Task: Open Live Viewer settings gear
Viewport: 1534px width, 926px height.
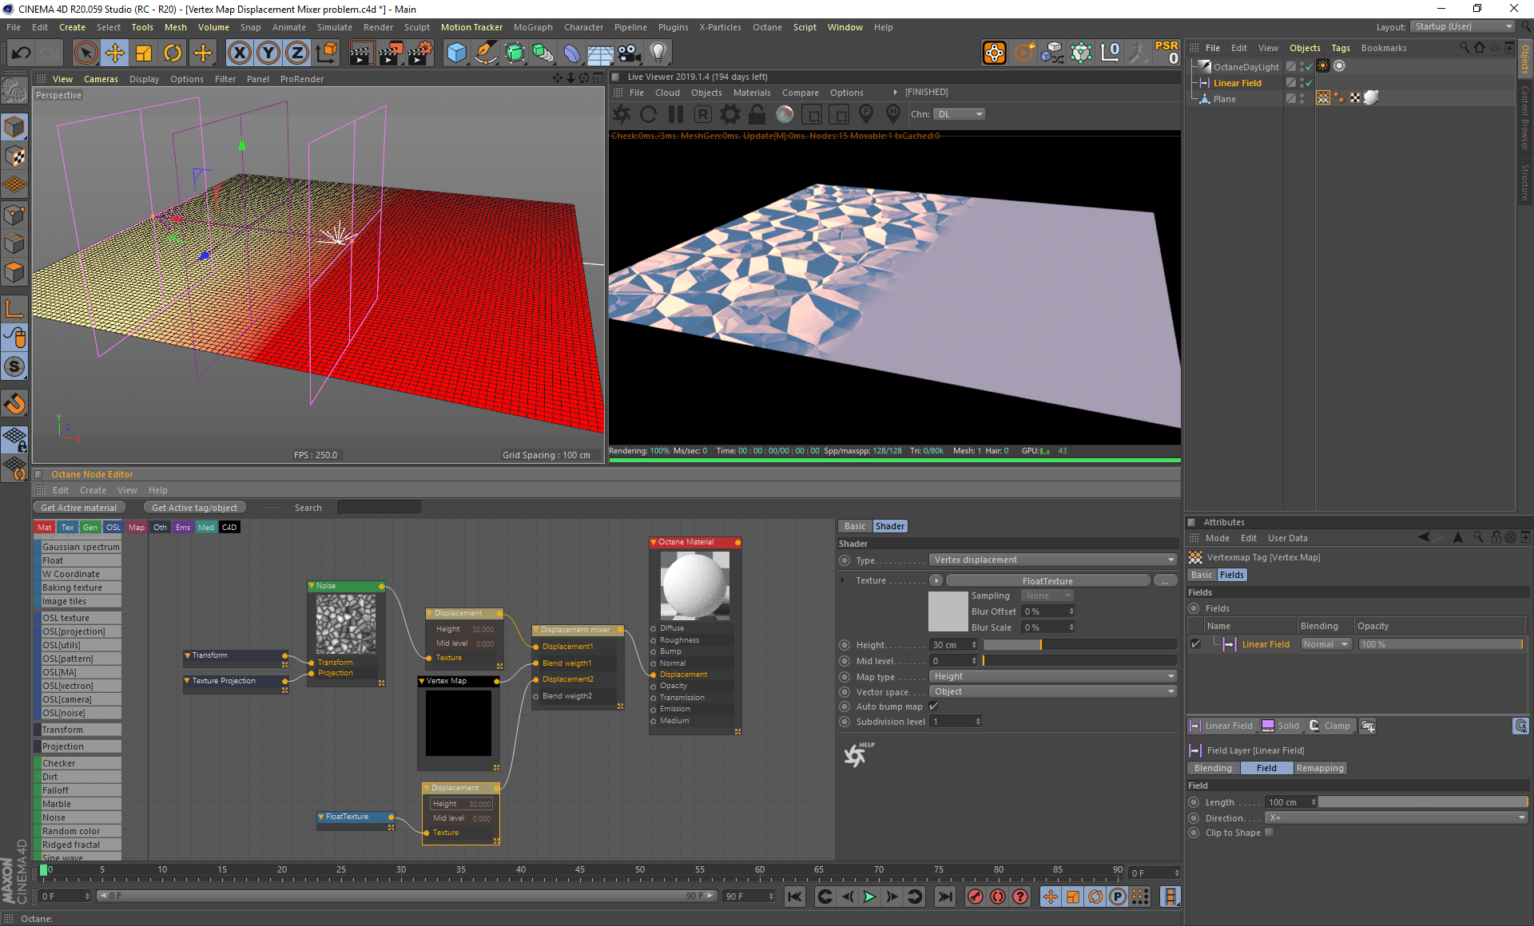Action: (x=730, y=114)
